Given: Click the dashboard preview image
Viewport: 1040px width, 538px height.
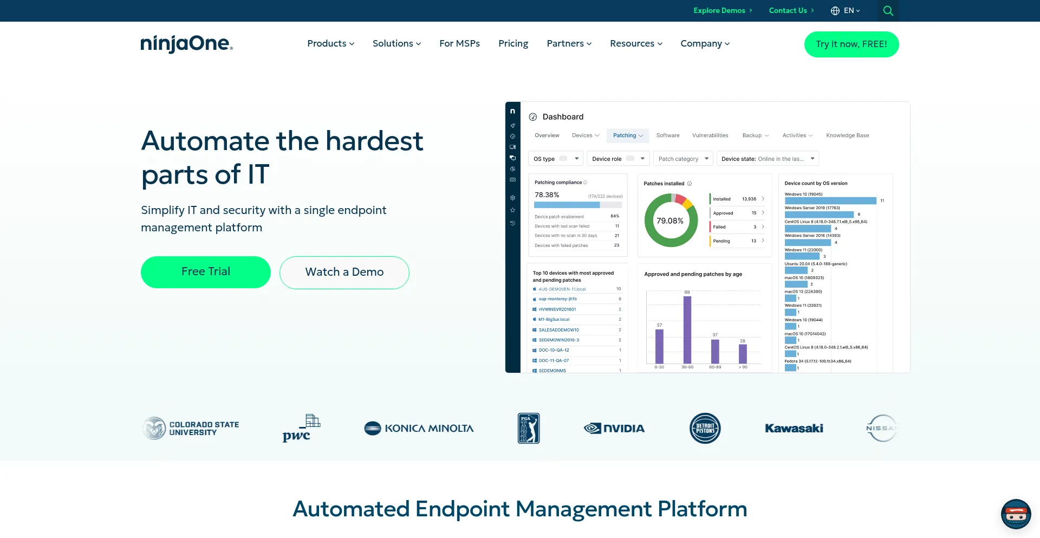Looking at the screenshot, I should (x=707, y=237).
